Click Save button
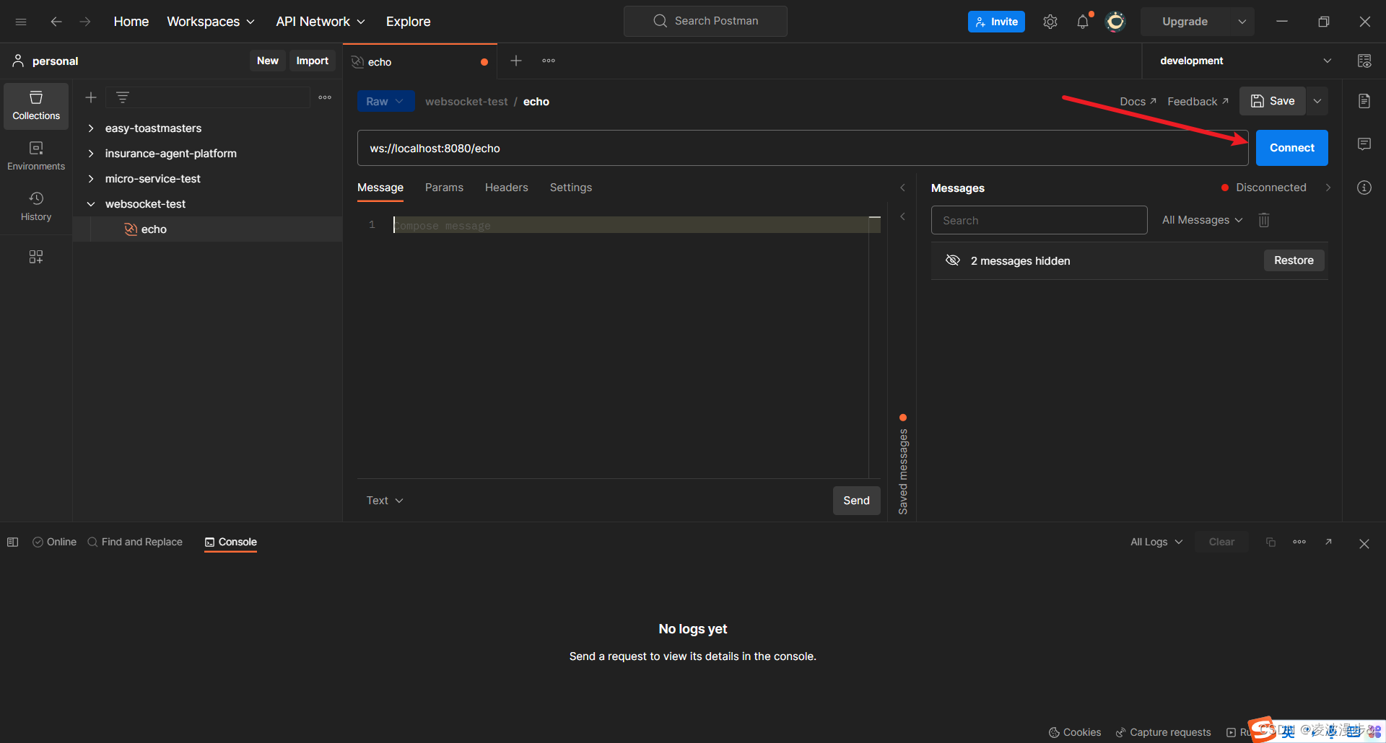 (1273, 101)
